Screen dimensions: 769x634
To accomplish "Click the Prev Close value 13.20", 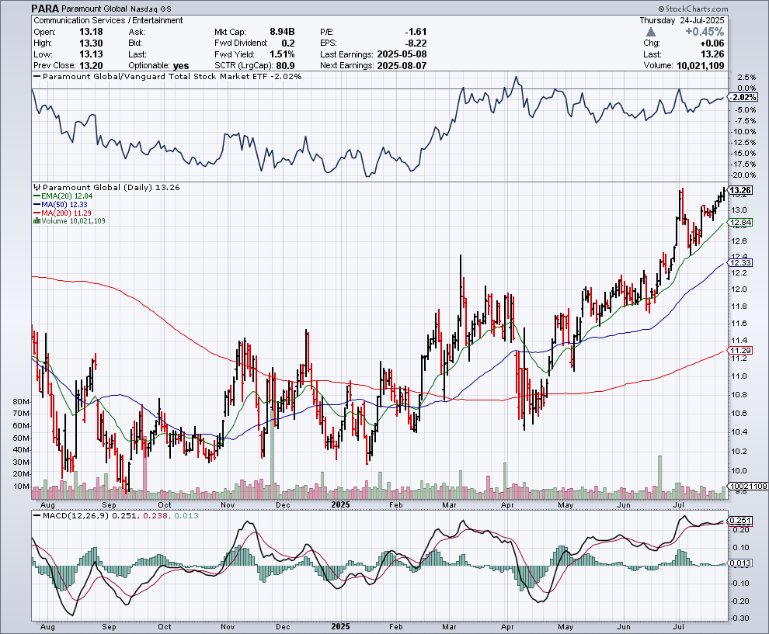I will [x=91, y=66].
